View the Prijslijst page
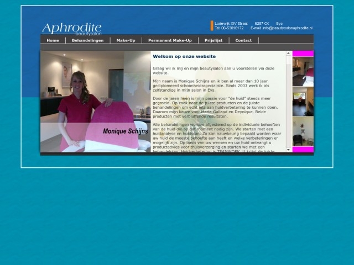The width and height of the screenshot is (354, 265). pyautogui.click(x=214, y=40)
